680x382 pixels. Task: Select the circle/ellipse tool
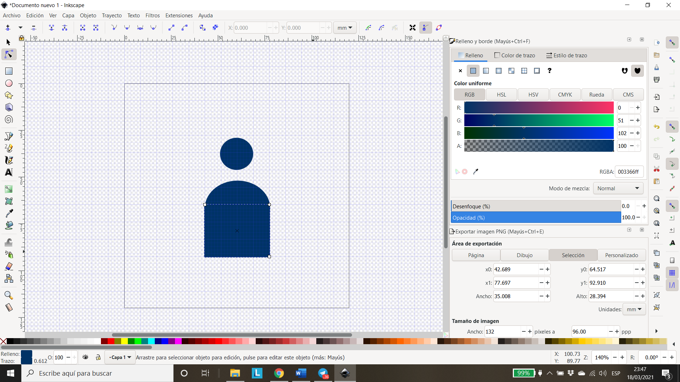(8, 83)
